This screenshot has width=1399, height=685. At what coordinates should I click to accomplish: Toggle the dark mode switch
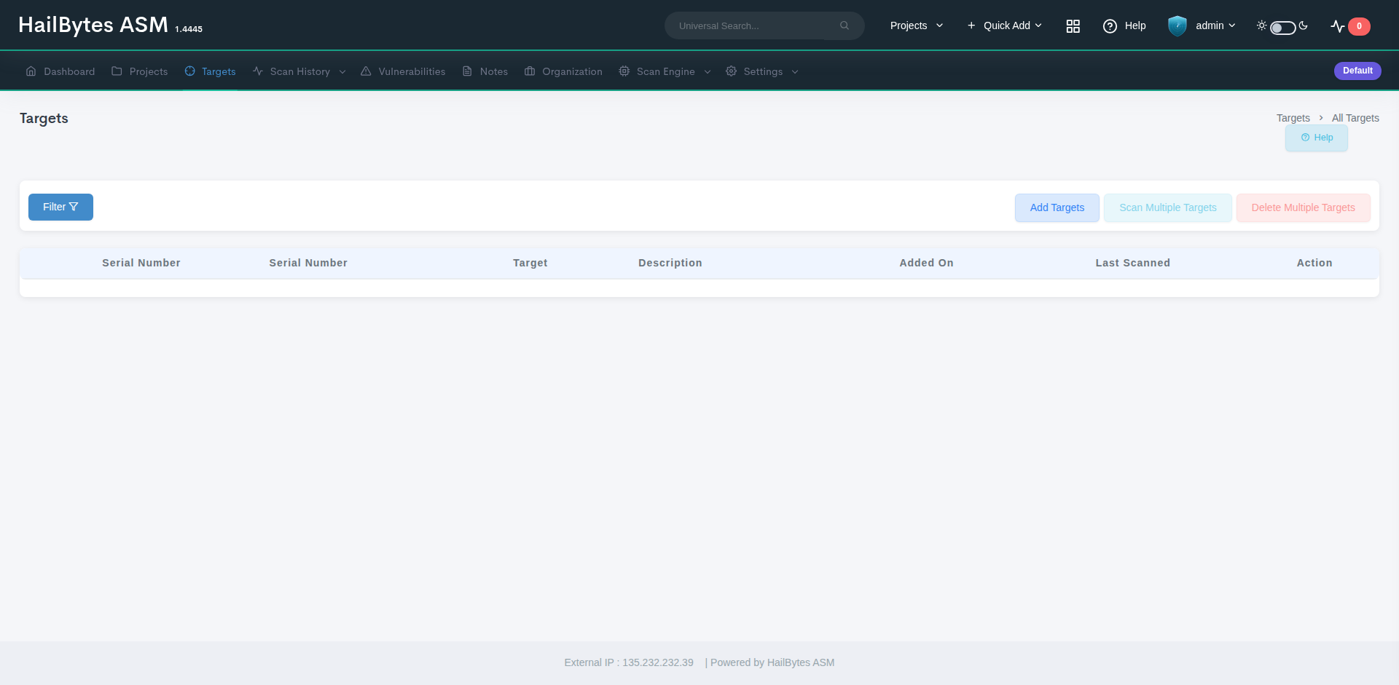[1282, 28]
